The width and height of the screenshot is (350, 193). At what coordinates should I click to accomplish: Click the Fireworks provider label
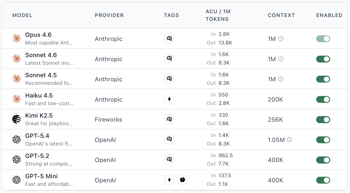(108, 119)
